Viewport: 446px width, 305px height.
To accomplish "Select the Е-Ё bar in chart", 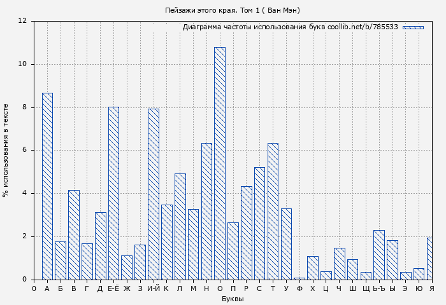I will [113, 193].
